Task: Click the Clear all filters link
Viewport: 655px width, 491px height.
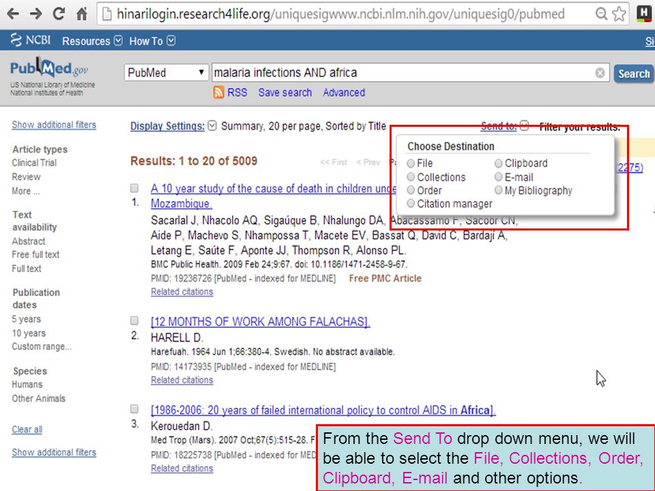Action: 27,430
